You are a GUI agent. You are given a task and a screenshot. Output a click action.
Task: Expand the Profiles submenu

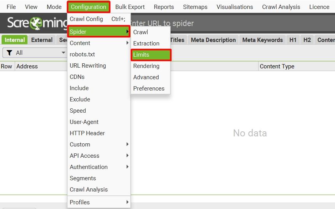click(x=99, y=202)
